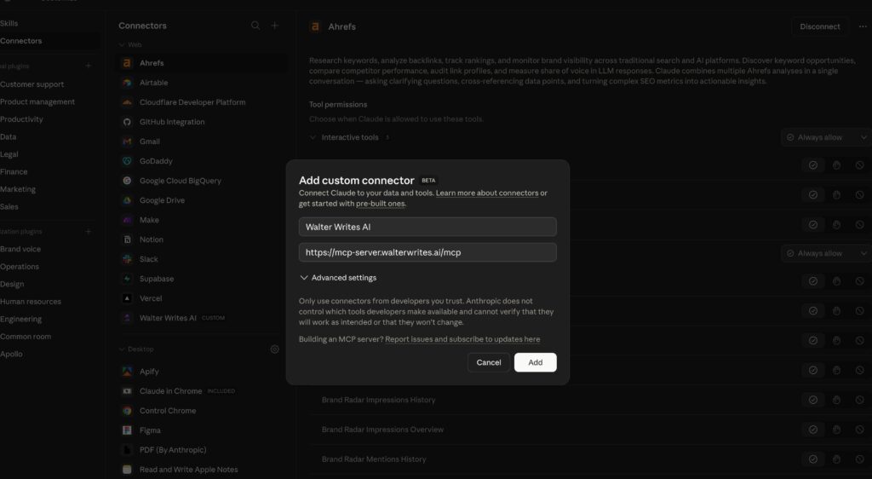This screenshot has width=872, height=479.
Task: Click the Add button in dialog
Action: pyautogui.click(x=535, y=362)
